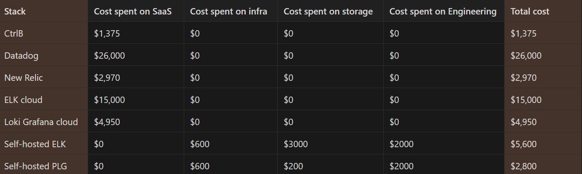This screenshot has width=582, height=174.
Task: Select the Loki Grafana cloud cell
Action: click(41, 122)
